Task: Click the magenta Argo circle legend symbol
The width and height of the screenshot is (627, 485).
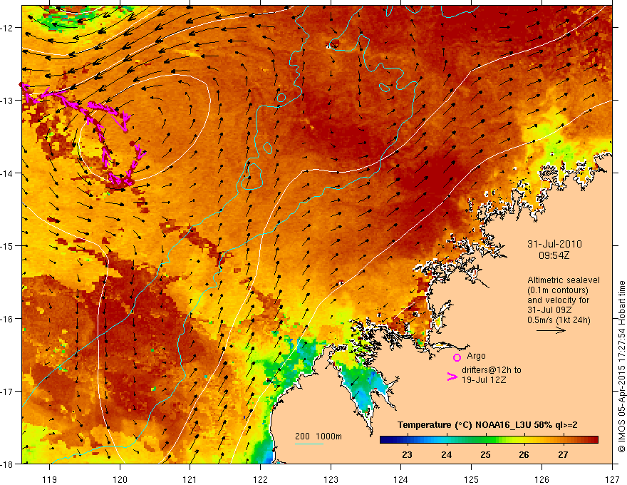Action: [x=457, y=357]
